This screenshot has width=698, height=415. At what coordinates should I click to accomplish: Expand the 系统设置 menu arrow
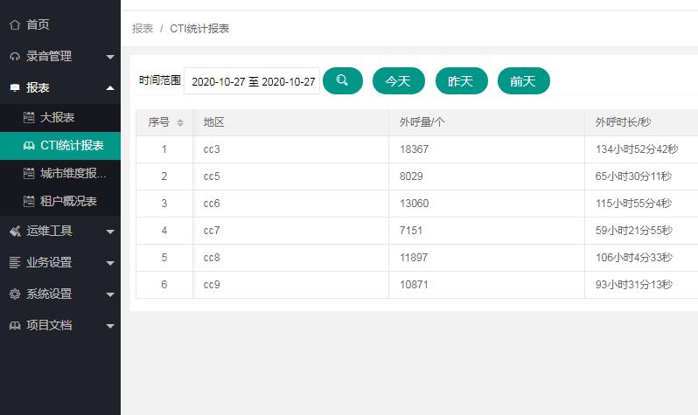click(110, 295)
